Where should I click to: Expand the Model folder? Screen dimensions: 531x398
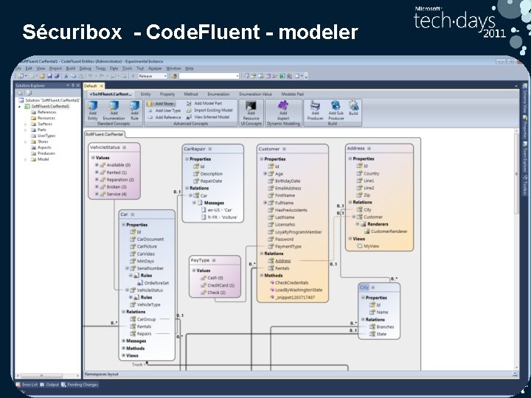point(25,159)
